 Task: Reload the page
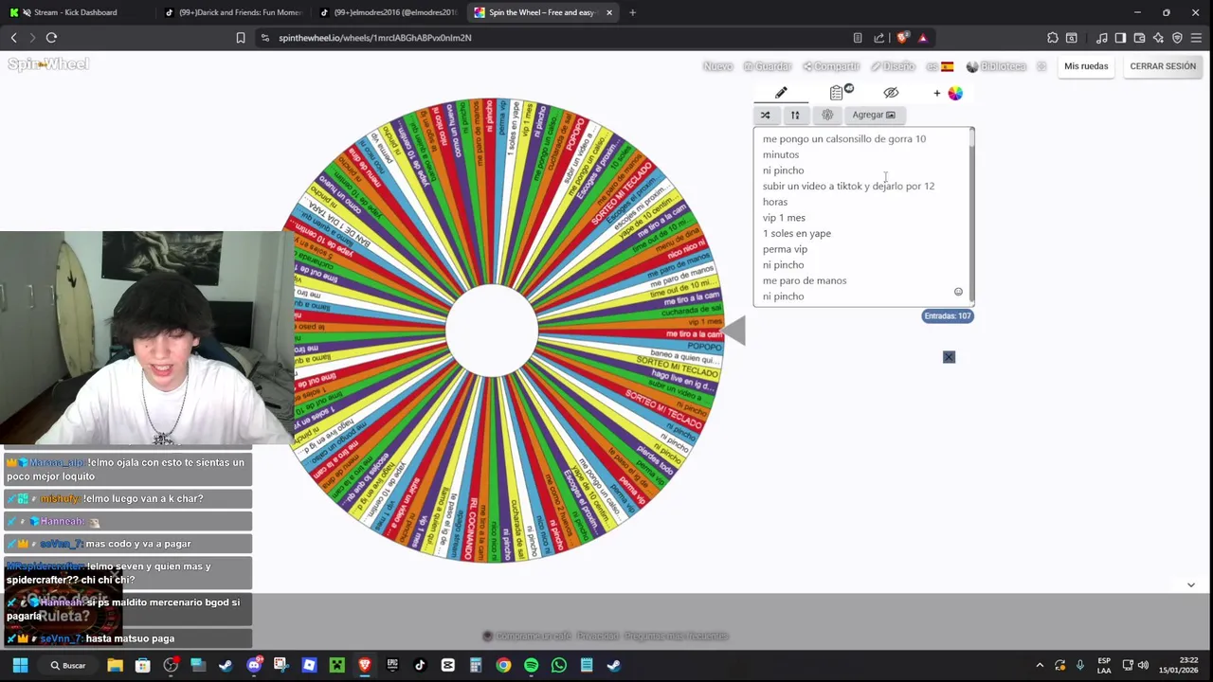[x=51, y=38]
